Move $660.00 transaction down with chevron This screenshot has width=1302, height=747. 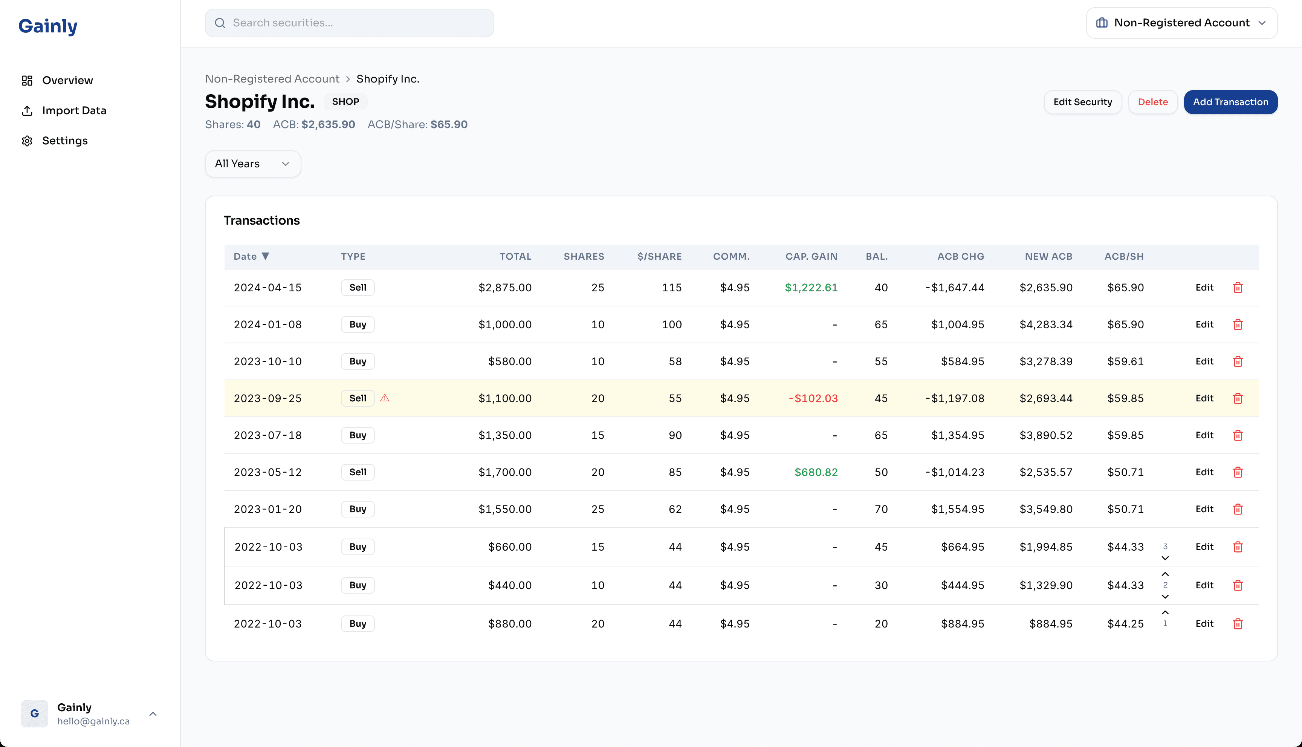click(x=1164, y=558)
